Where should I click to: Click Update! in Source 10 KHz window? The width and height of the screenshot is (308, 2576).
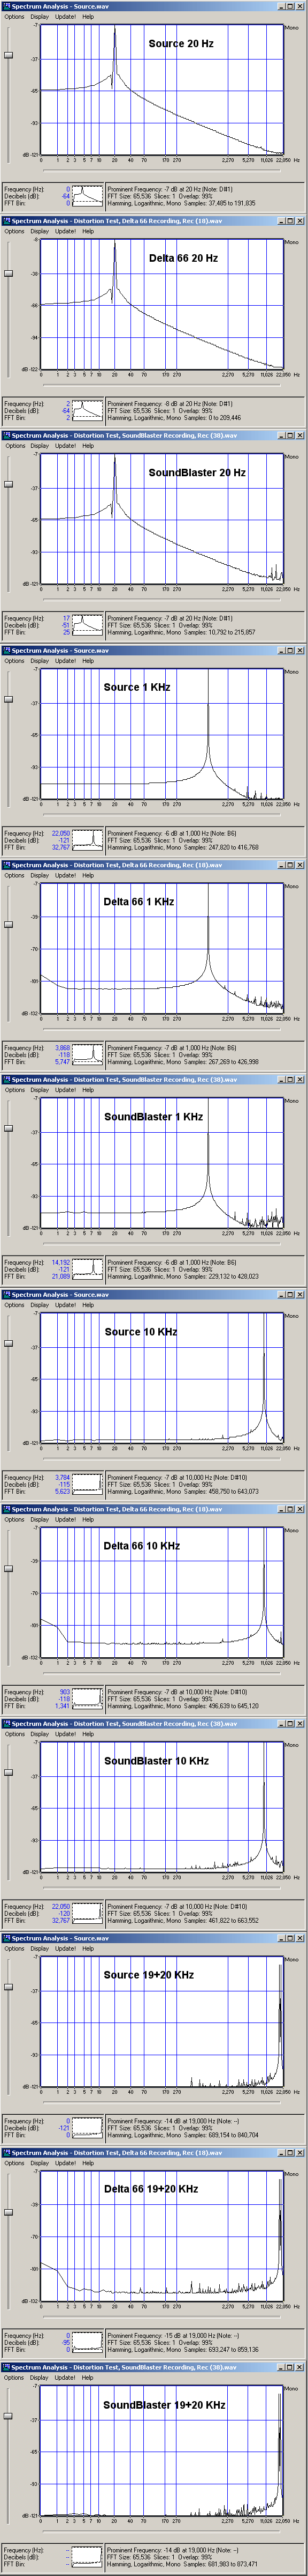click(x=65, y=1305)
